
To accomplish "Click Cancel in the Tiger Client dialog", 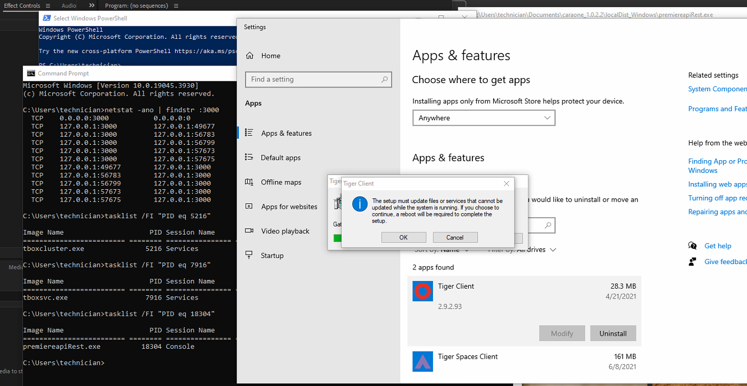I will 455,237.
